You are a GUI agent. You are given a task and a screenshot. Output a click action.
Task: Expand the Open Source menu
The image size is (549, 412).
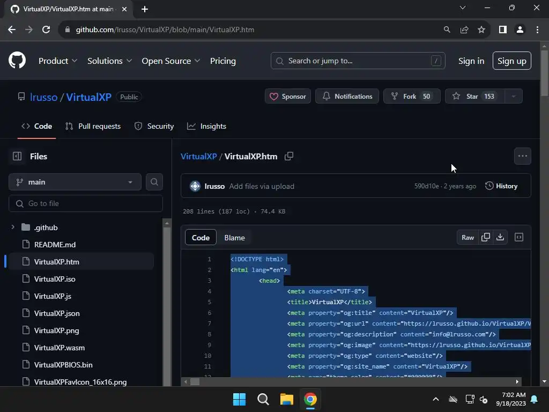pos(171,61)
